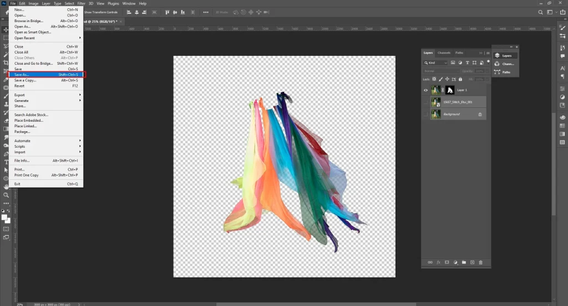Click the foreground color swatch
Viewport: 568px width, 306px height.
pos(5,216)
